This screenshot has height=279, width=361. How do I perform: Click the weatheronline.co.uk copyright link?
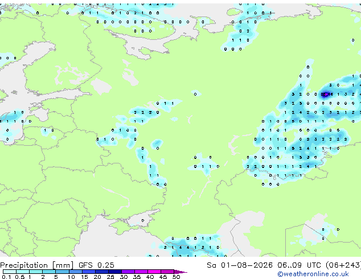pos(313,274)
